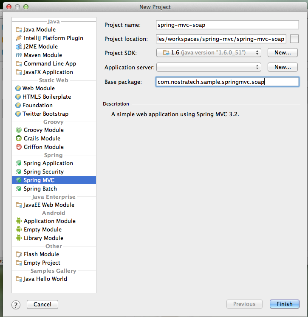
Task: Select Java Hello World sample
Action: coord(54,279)
